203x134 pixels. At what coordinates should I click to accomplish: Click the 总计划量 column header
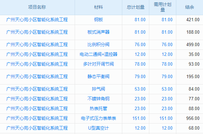pos(135,7)
